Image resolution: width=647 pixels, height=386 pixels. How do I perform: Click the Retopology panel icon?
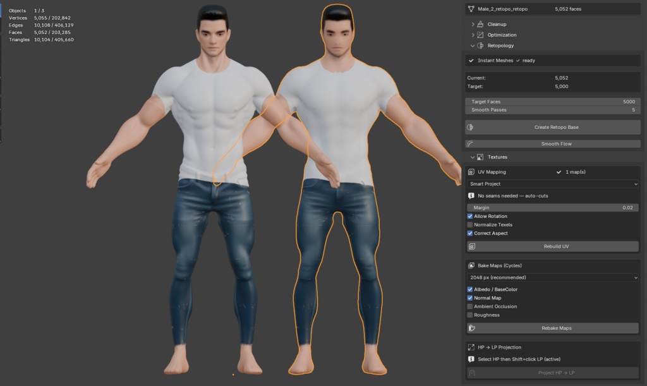[480, 45]
